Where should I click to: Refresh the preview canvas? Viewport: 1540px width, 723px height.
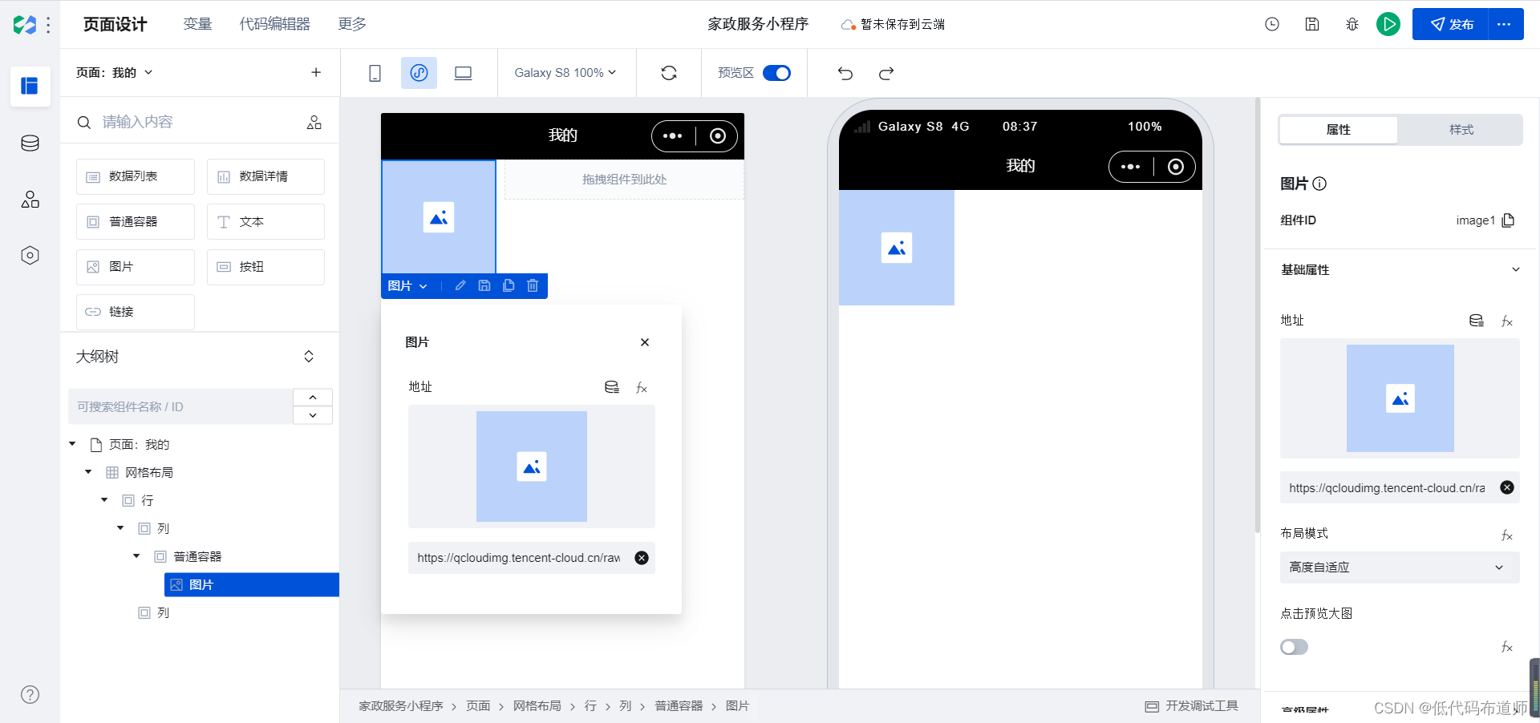(x=669, y=73)
